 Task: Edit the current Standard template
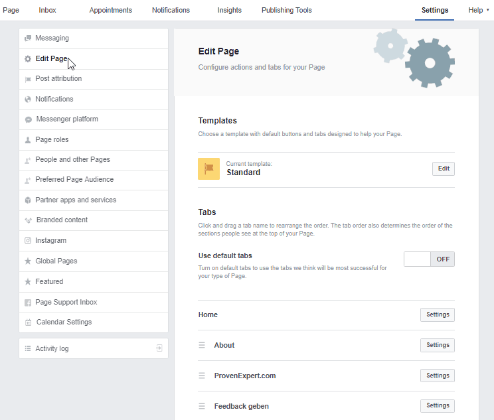tap(444, 169)
